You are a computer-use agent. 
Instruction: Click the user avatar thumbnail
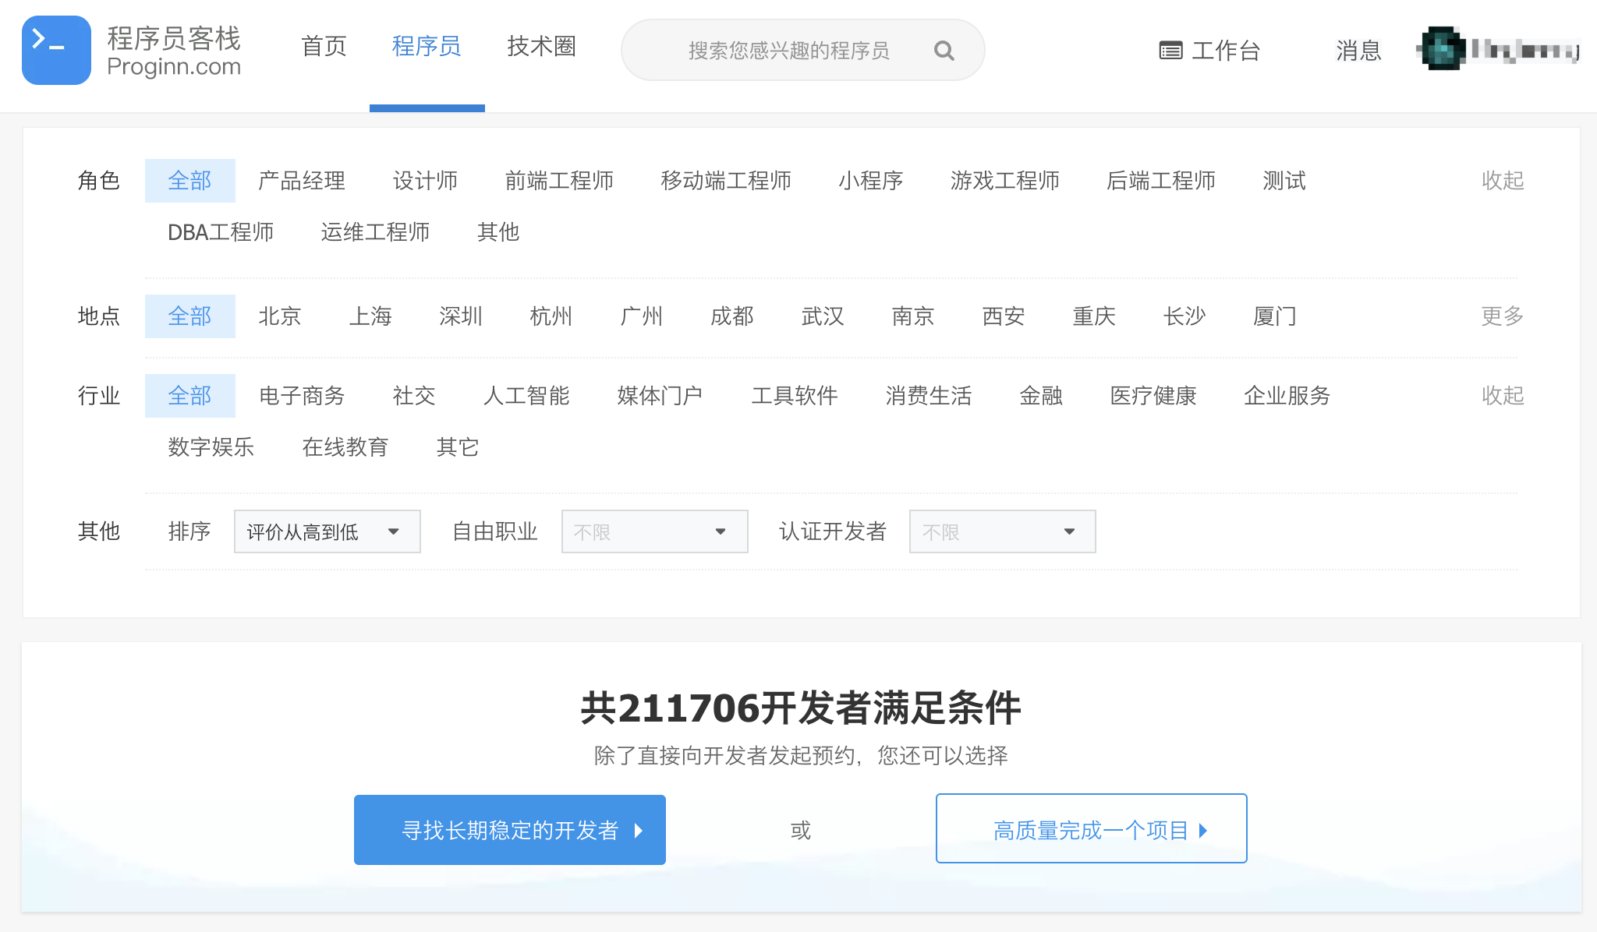pyautogui.click(x=1442, y=49)
